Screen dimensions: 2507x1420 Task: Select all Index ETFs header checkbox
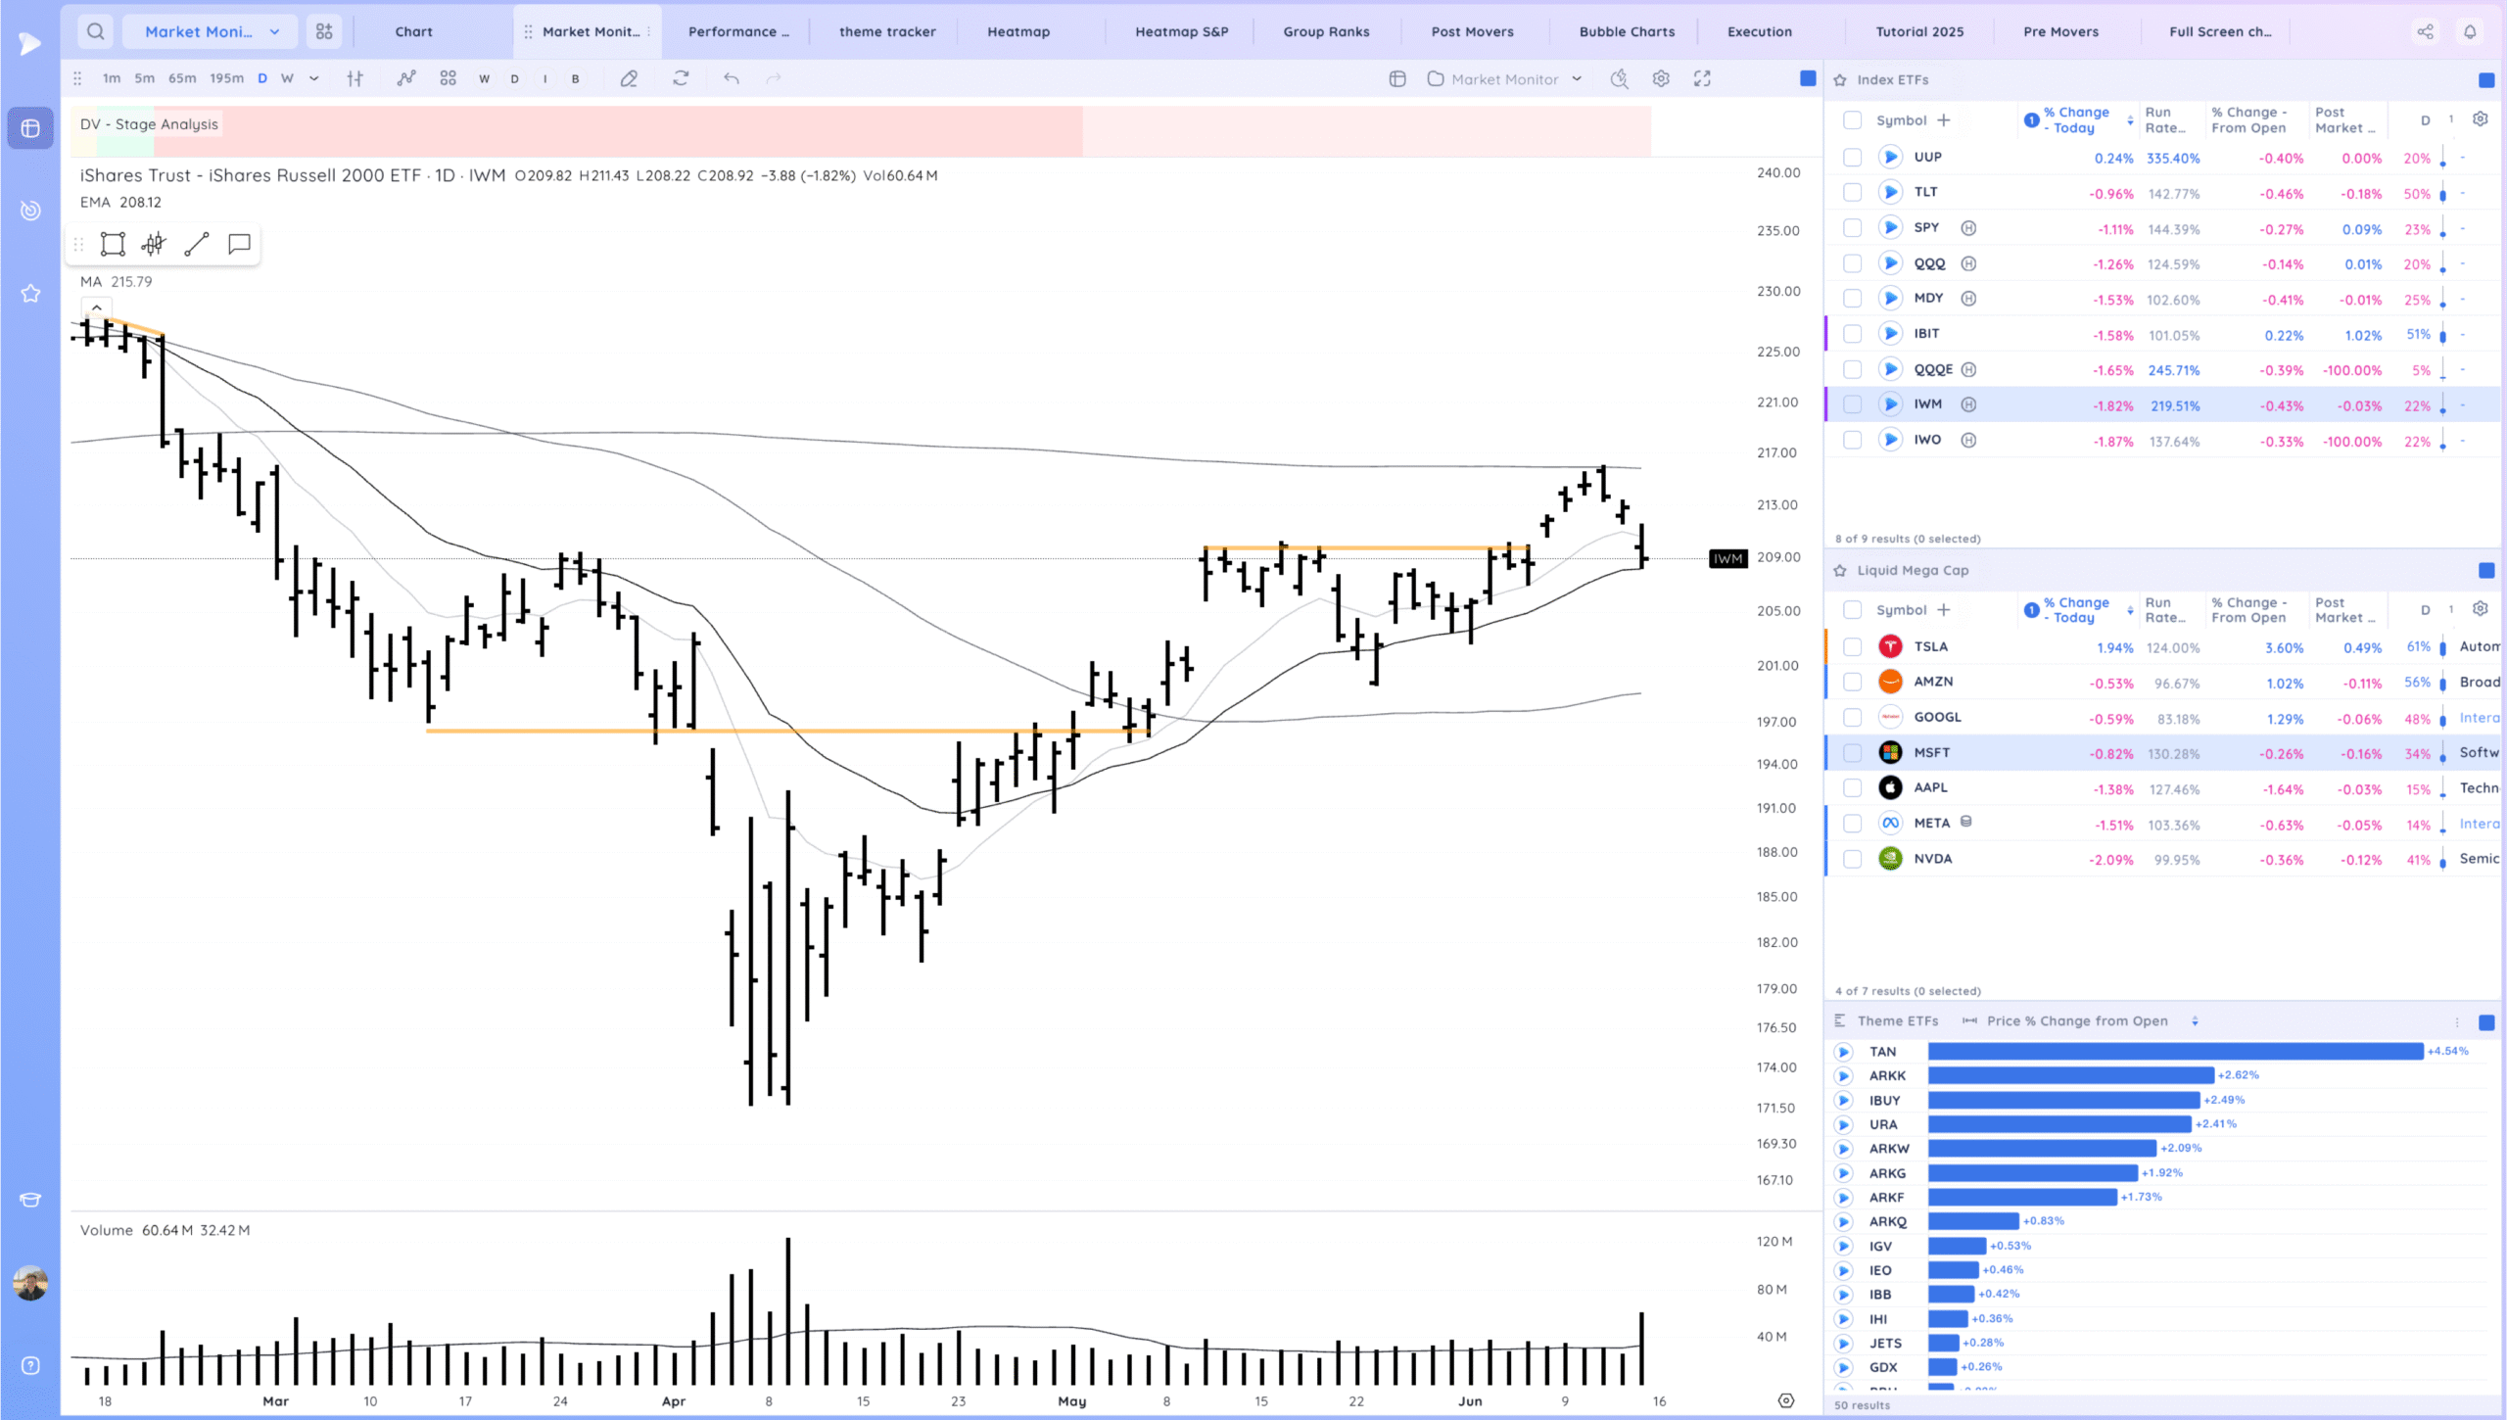[1852, 119]
